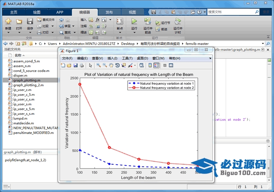This screenshot has width=274, height=192.
Task: Open Figure 1 查看(V) menu
Action: coord(97,58)
